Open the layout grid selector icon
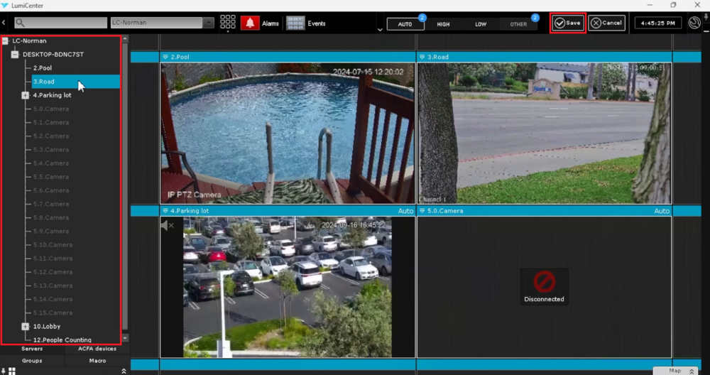The width and height of the screenshot is (710, 375). (227, 23)
